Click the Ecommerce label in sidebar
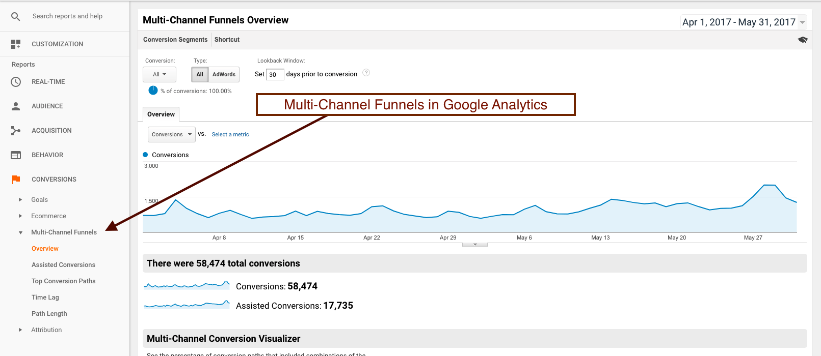 click(x=48, y=216)
